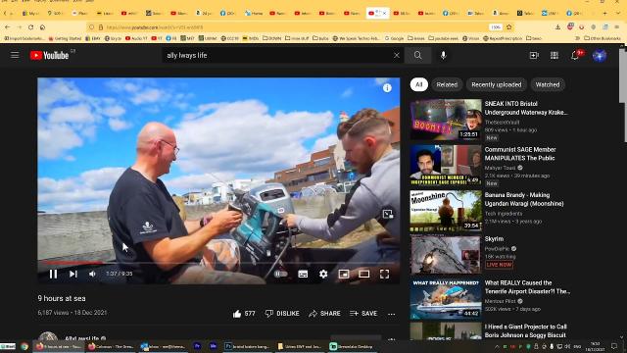This screenshot has height=353, width=627.
Task: Open the YouTube apps grid icon
Action: [x=555, y=55]
